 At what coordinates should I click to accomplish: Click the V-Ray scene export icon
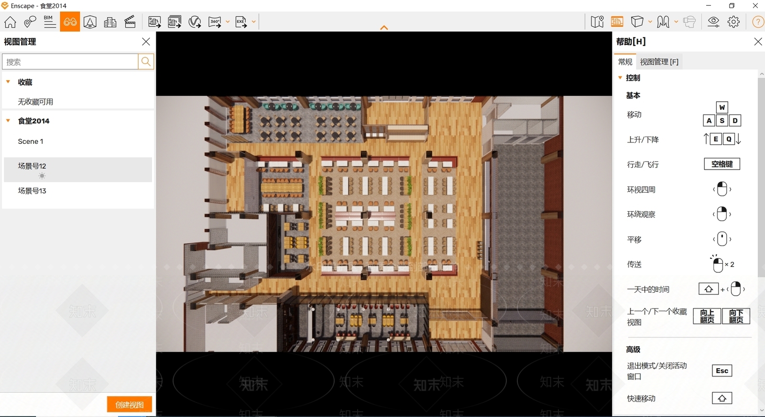[x=195, y=22]
